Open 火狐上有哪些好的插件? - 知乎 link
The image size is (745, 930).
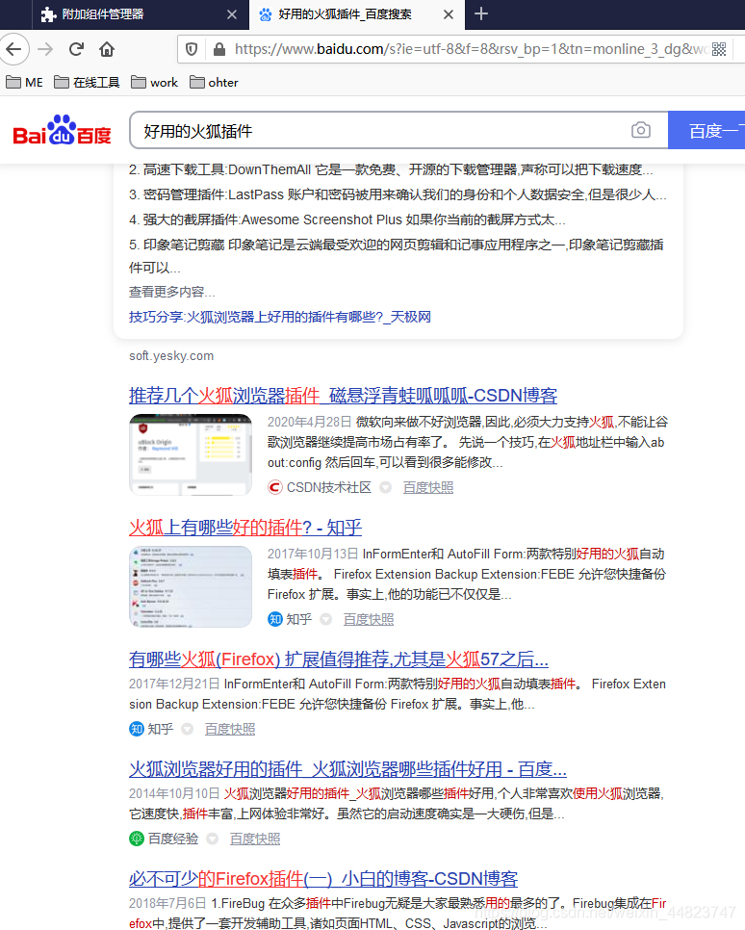(x=245, y=528)
